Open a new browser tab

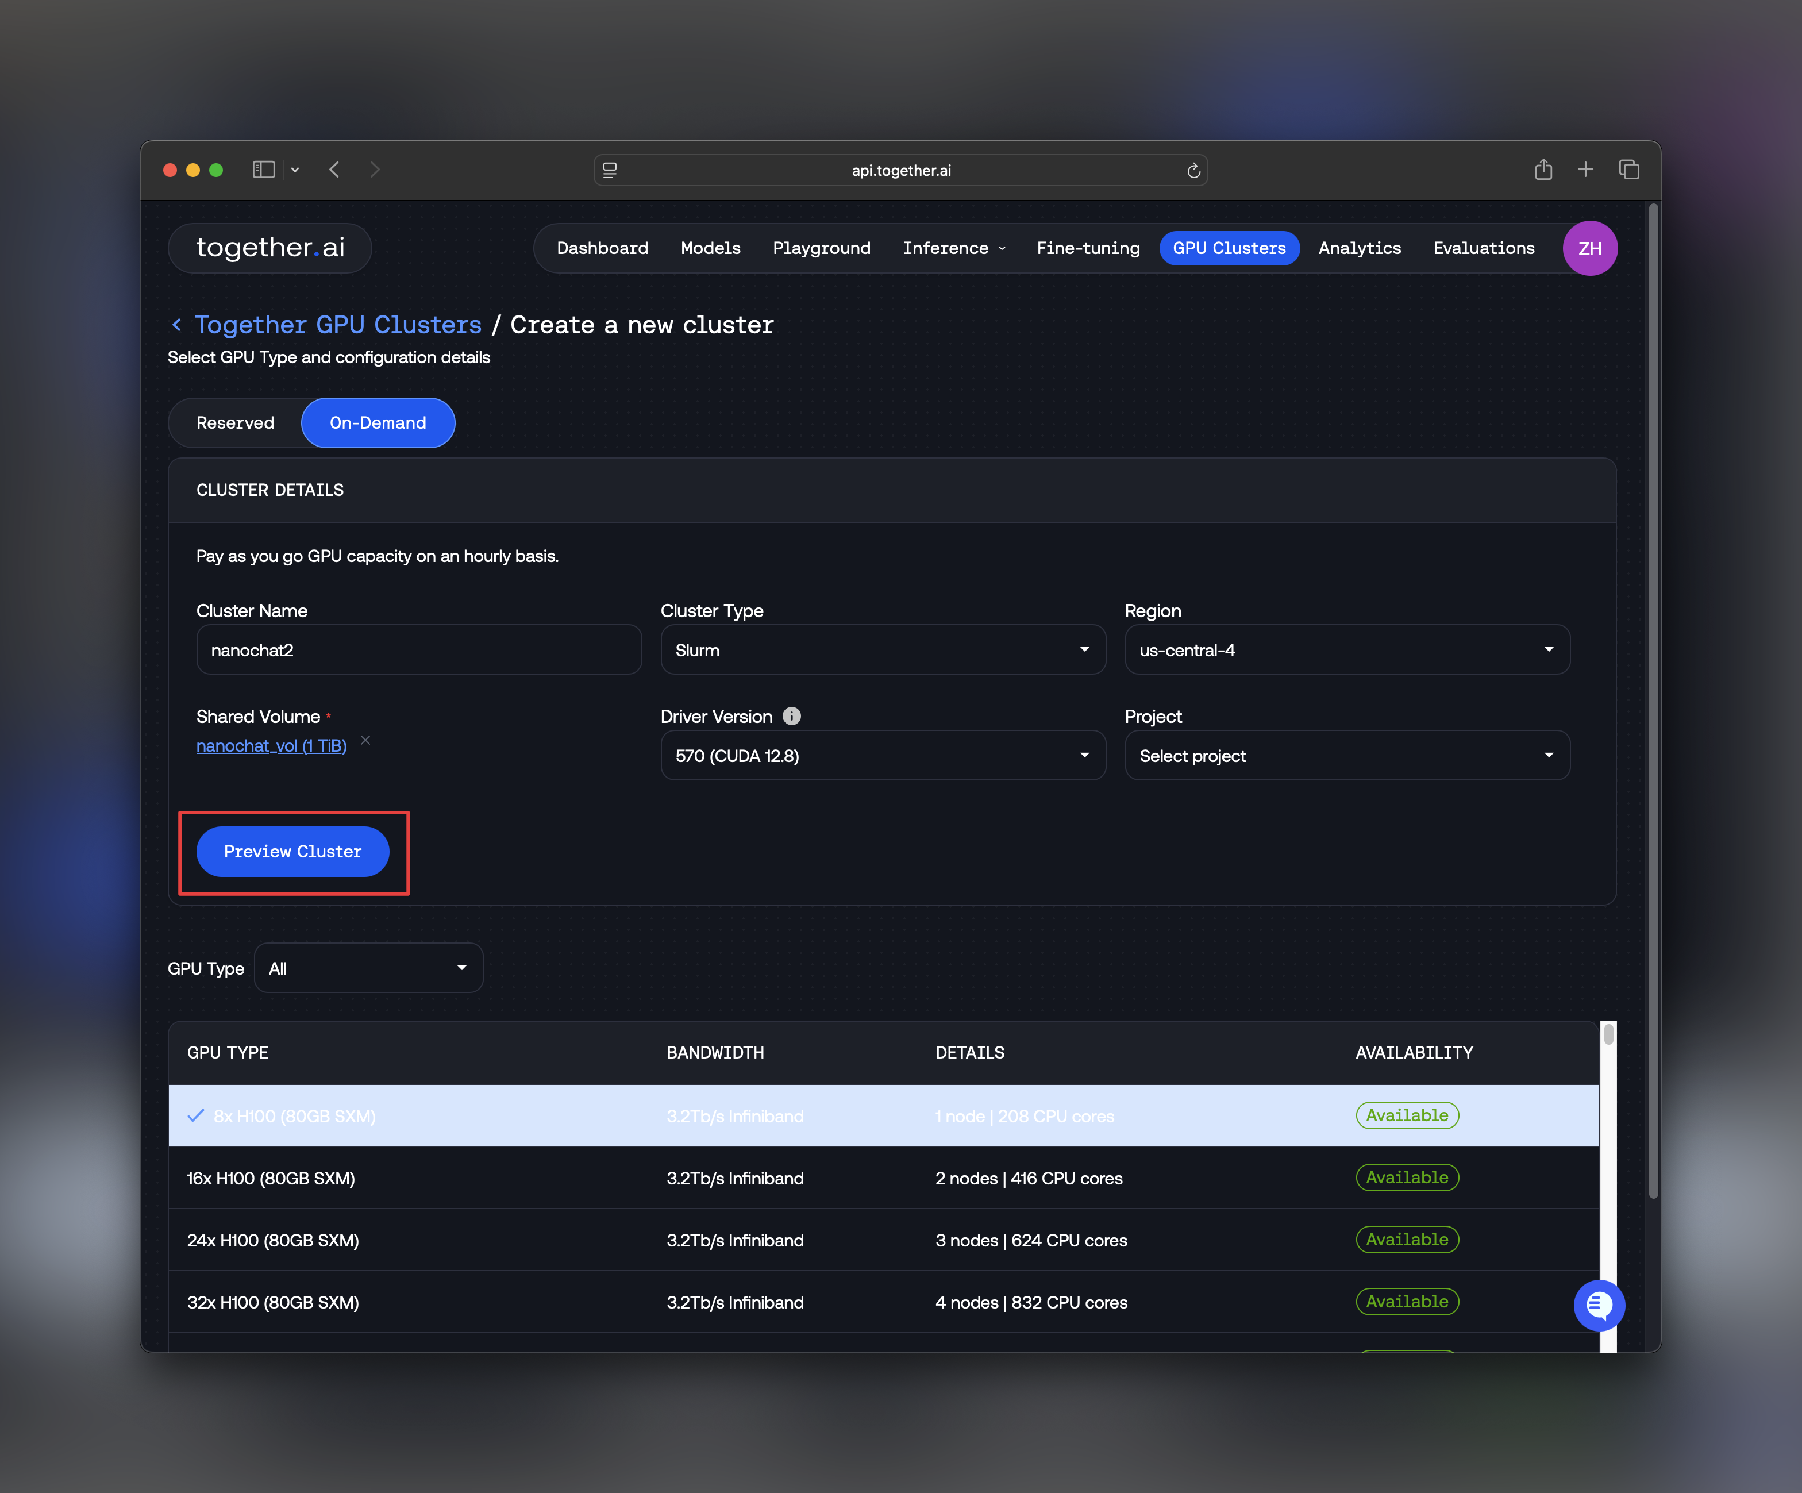pyautogui.click(x=1585, y=170)
